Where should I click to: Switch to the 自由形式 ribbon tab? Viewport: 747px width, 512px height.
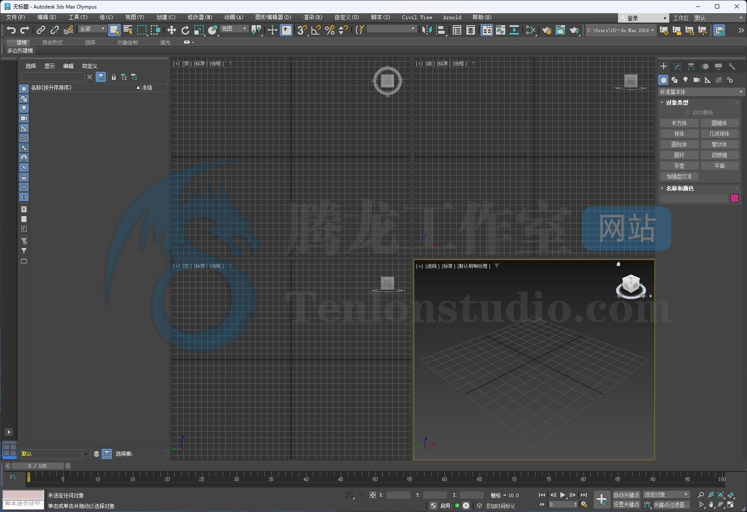tap(53, 43)
